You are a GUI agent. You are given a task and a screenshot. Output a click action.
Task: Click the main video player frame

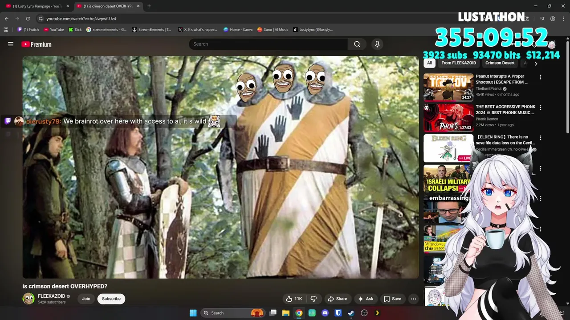click(220, 167)
